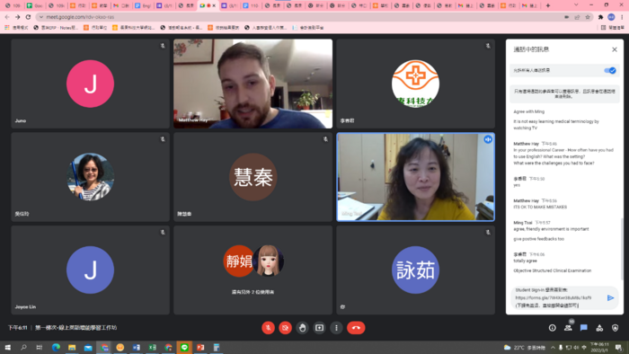Viewport: 629px width, 354px height.
Task: Leave the call with red hang-up button
Action: click(356, 328)
